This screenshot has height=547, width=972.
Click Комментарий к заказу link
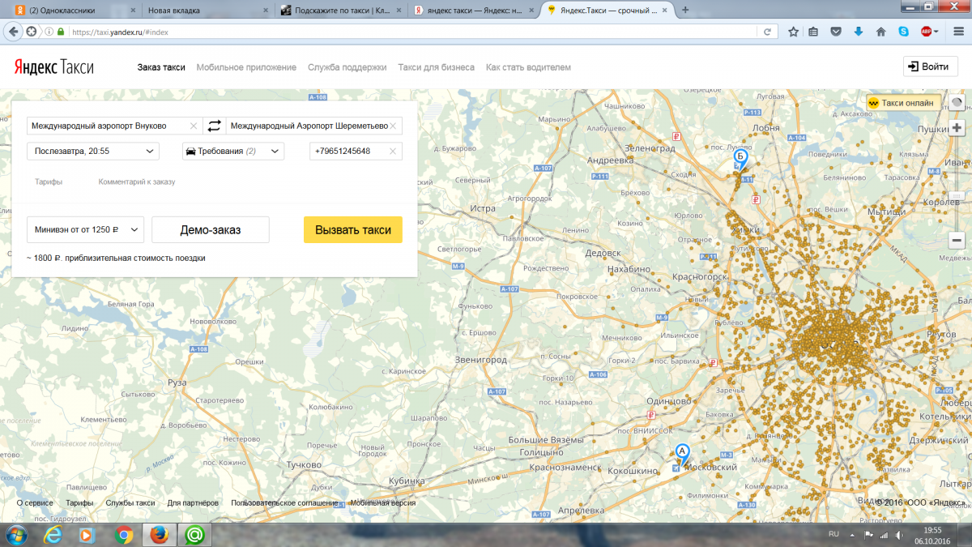tap(137, 182)
